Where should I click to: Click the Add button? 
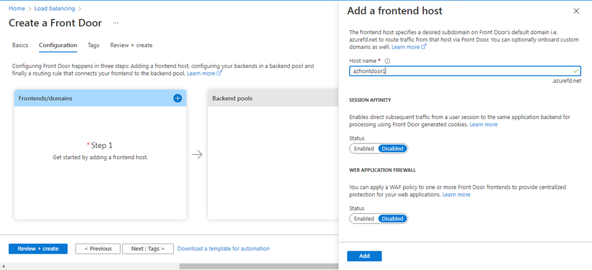coord(365,256)
